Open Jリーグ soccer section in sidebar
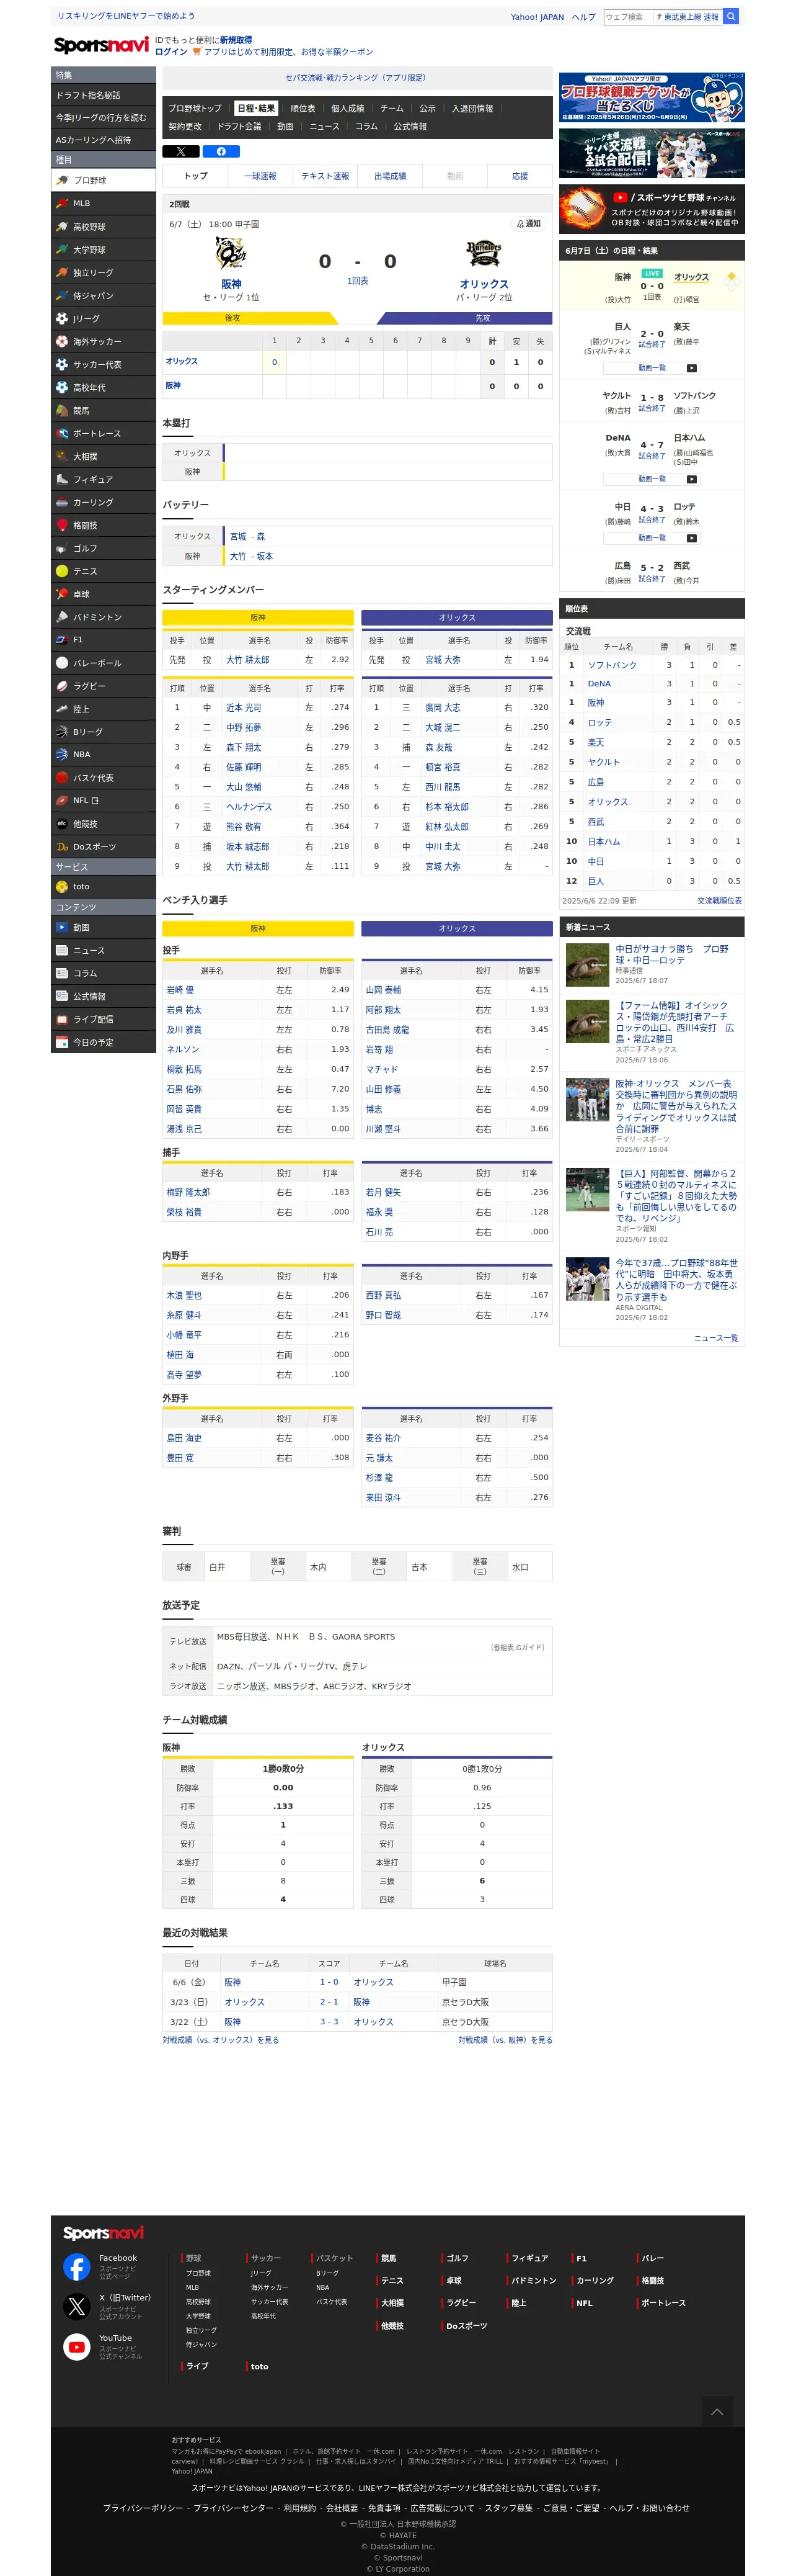 point(104,318)
